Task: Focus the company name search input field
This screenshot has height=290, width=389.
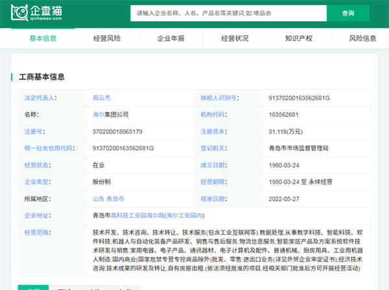Action: [x=228, y=13]
